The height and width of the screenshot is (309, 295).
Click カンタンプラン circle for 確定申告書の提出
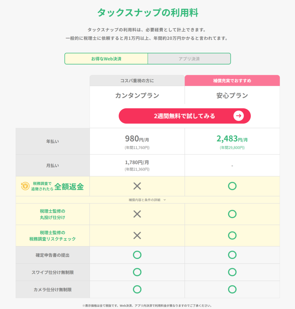tap(137, 255)
